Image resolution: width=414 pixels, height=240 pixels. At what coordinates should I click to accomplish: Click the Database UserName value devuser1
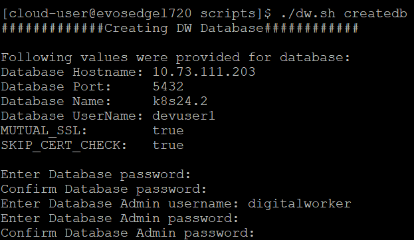184,116
